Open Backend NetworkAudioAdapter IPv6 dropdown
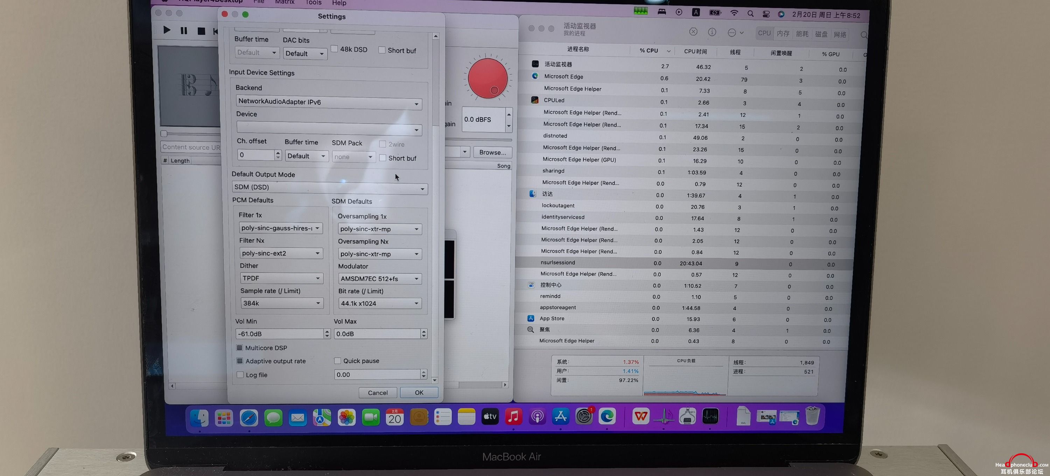Screen dimensions: 1050x476 click(329, 102)
